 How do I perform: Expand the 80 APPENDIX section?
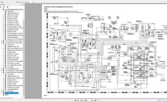[2, 91]
